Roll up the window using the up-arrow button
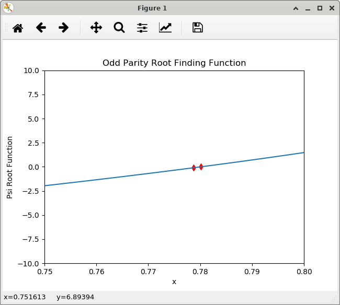 tap(296, 8)
